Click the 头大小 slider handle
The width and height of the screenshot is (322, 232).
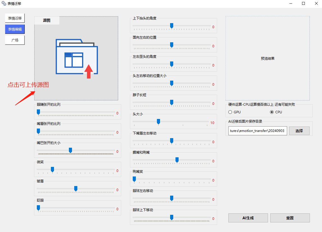[x=159, y=121]
